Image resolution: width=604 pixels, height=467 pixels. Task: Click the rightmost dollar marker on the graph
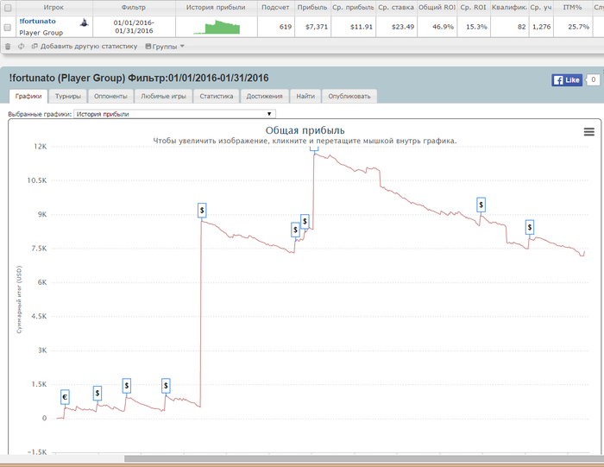pyautogui.click(x=530, y=227)
